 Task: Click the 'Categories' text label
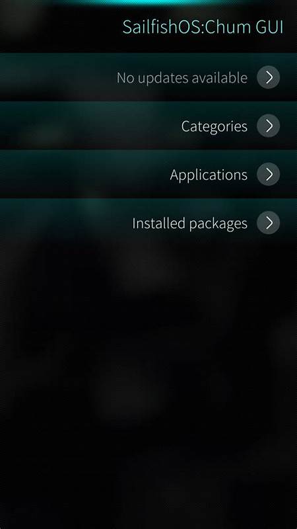pos(214,126)
